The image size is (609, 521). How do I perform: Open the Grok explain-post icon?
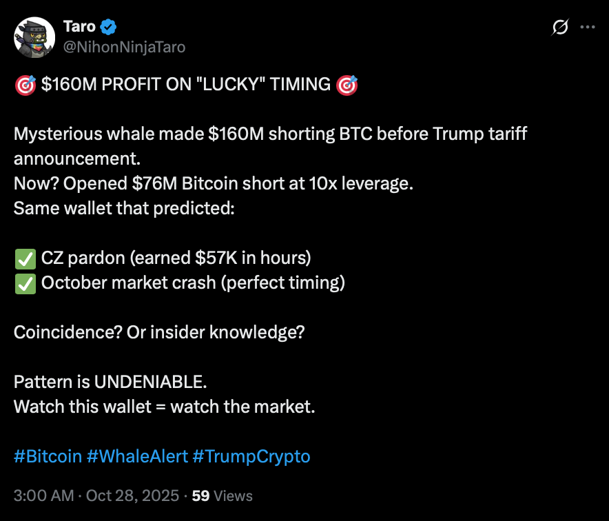point(560,28)
